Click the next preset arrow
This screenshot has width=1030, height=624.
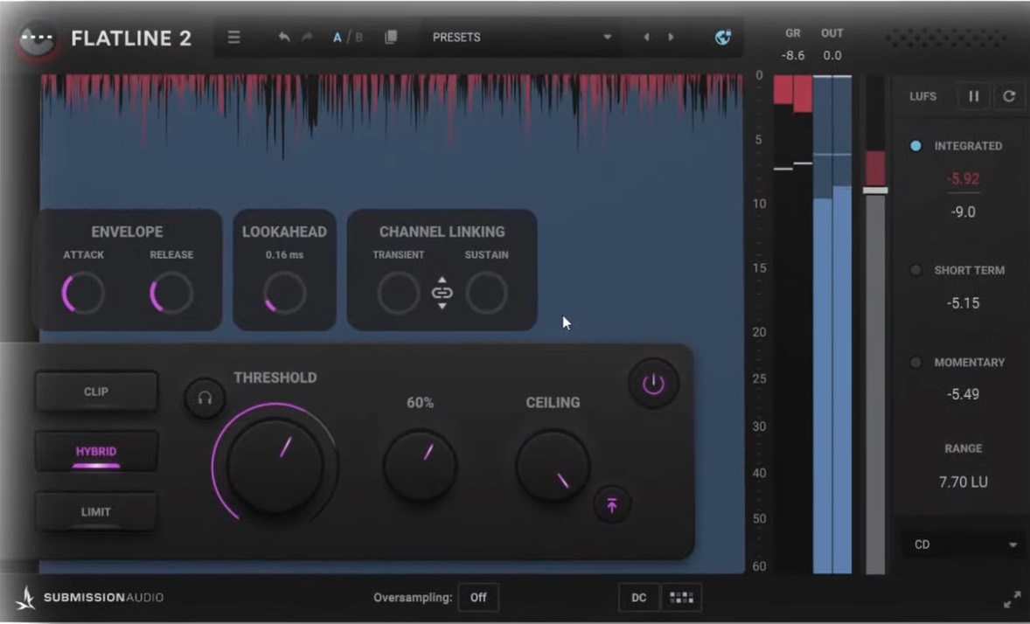click(x=670, y=37)
